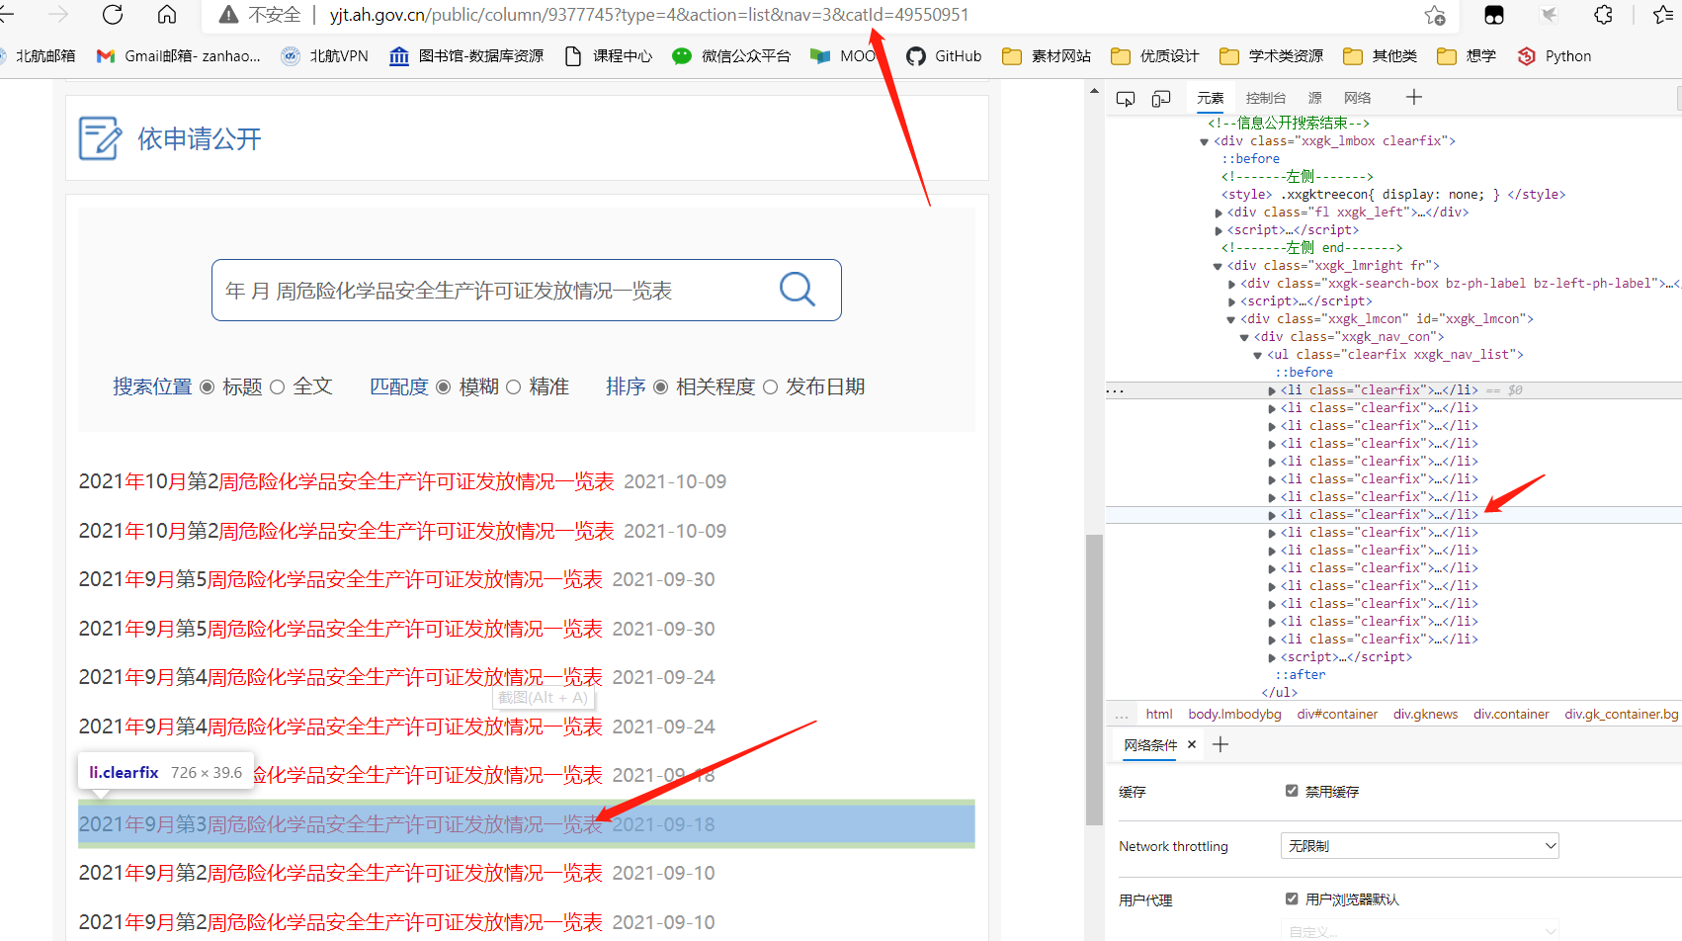
Task: Select div.container in the DOM breadcrumb
Action: pos(1511,714)
